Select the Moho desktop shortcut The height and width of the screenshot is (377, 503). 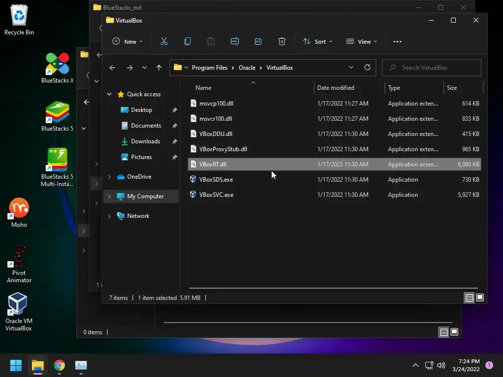coord(19,213)
